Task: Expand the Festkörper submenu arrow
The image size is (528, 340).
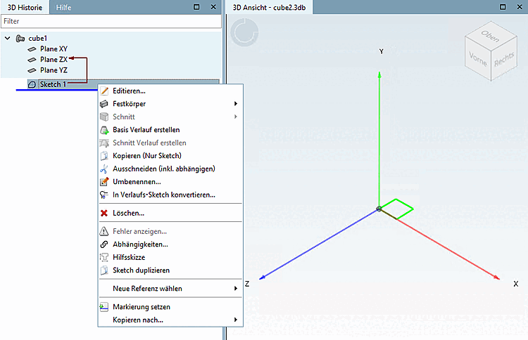Action: click(x=236, y=104)
